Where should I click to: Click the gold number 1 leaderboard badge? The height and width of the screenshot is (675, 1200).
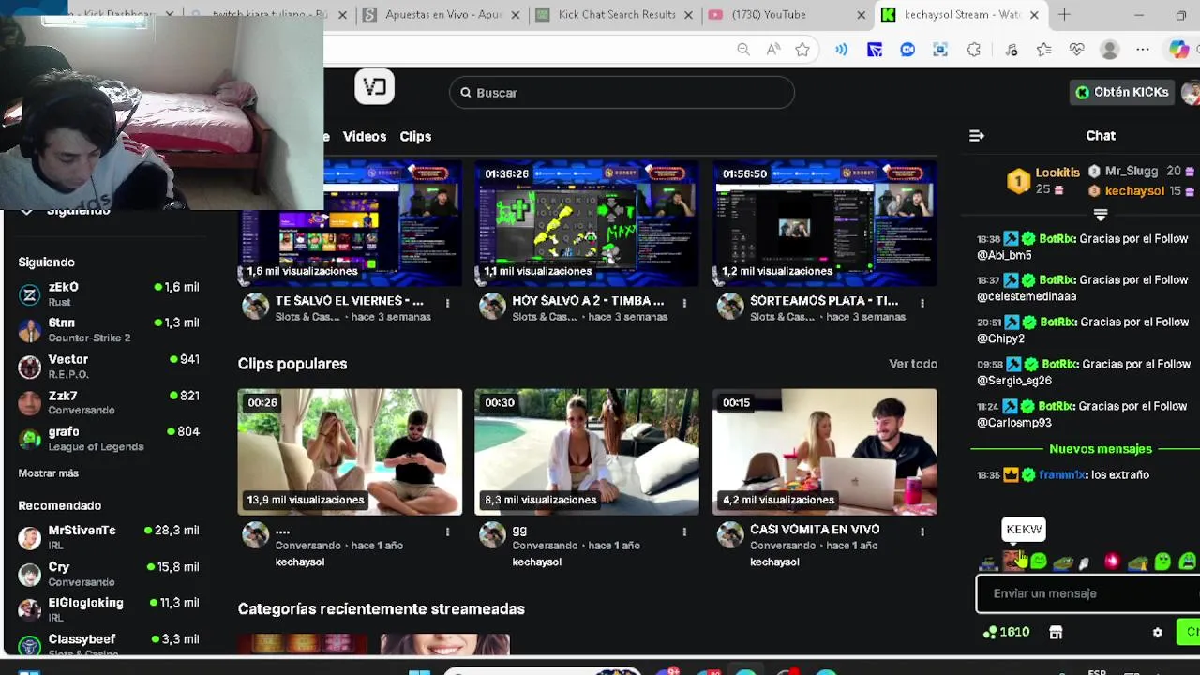coord(1018,181)
